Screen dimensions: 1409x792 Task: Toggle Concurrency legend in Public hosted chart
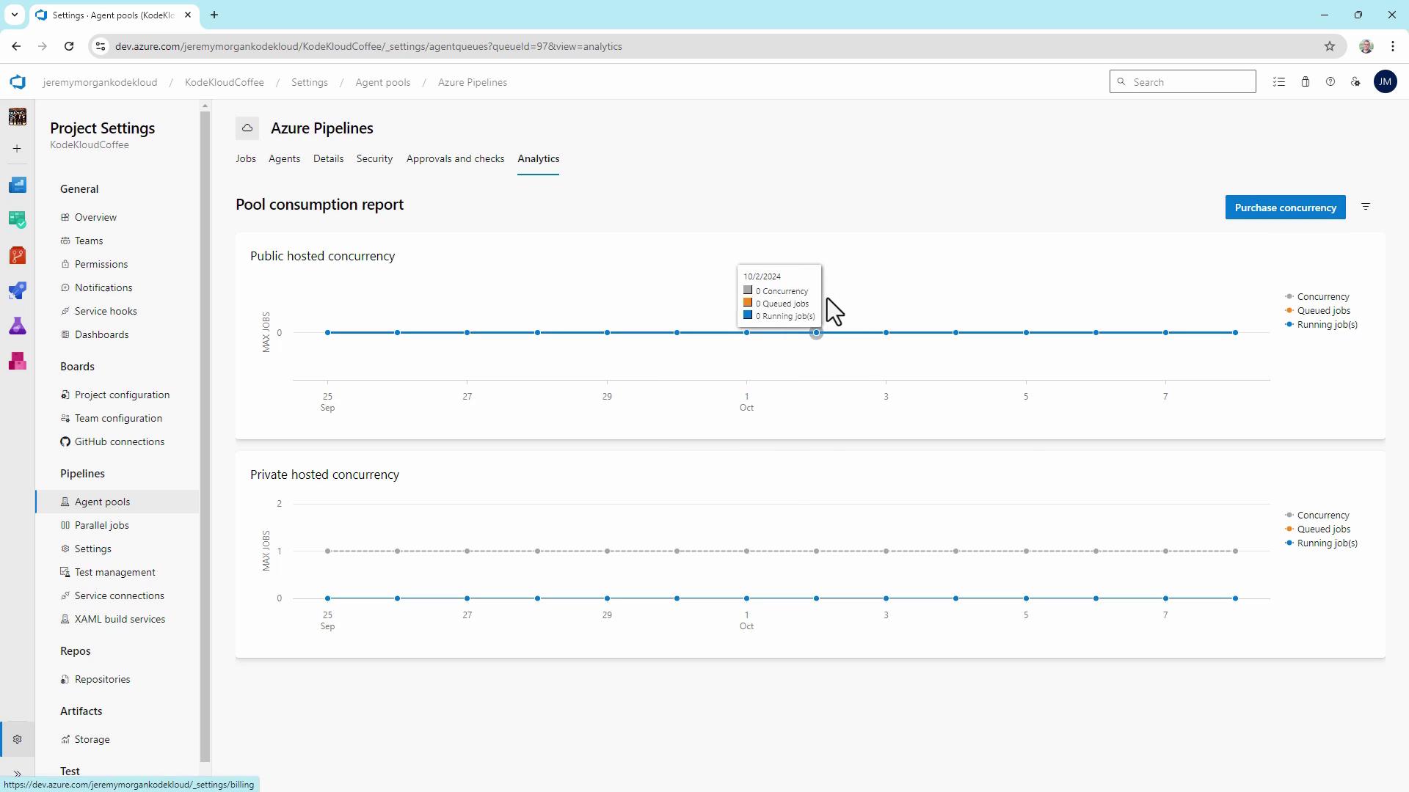pos(1322,297)
